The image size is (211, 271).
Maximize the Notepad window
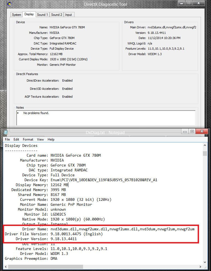tap(192, 132)
